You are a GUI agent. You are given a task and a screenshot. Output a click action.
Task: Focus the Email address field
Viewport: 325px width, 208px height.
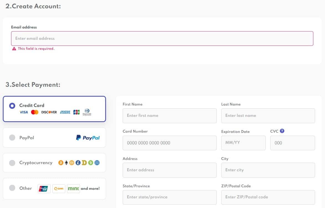(x=162, y=38)
